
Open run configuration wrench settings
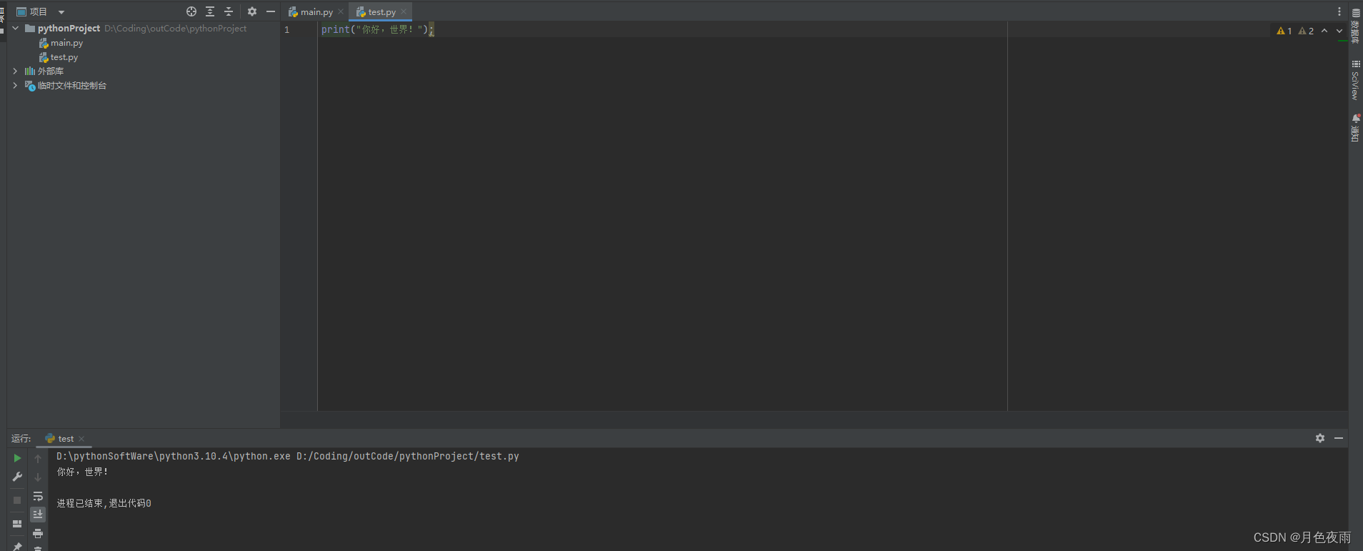(17, 477)
